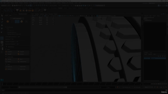This screenshot has height=94, width=168.
Task: Pick UV selection mode icon in toolkit
Action: pyautogui.click(x=26, y=21)
